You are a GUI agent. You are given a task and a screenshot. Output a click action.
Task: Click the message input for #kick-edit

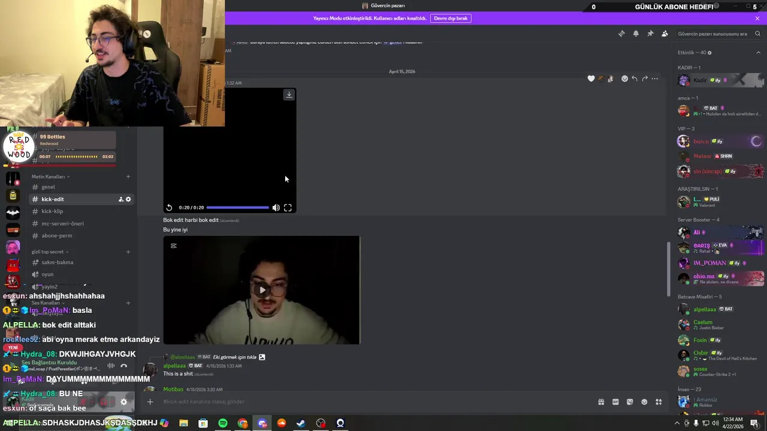[372, 402]
